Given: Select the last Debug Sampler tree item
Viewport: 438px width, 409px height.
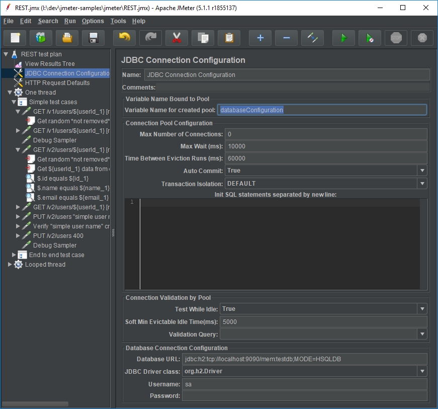Looking at the screenshot, I should pyautogui.click(x=55, y=246).
